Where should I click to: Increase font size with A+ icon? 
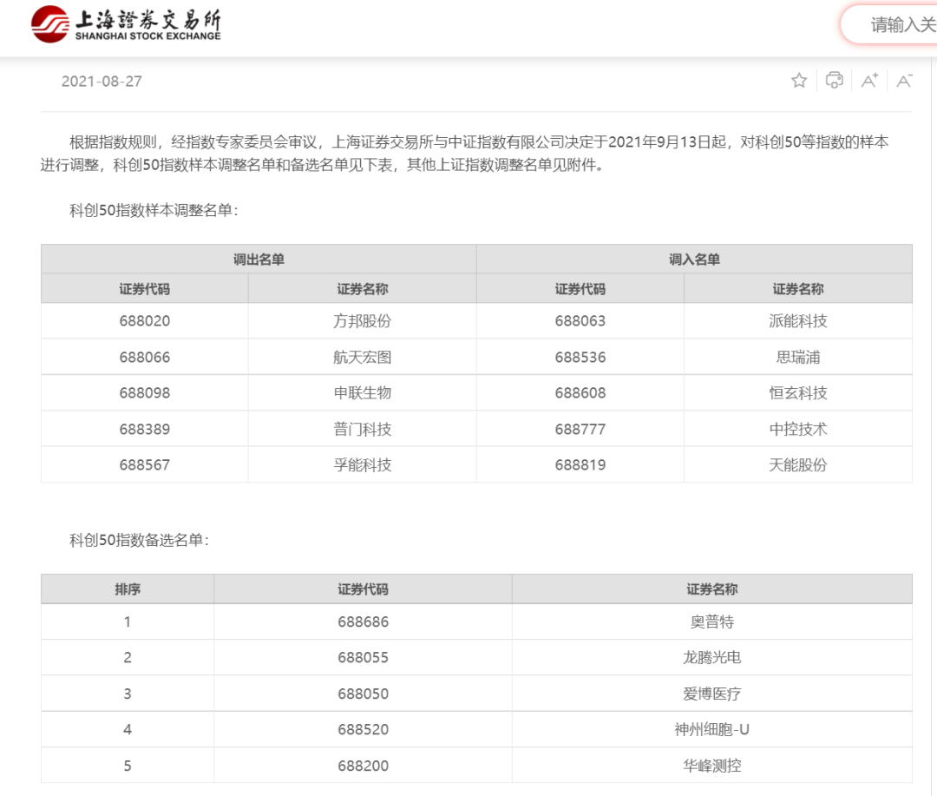[869, 80]
